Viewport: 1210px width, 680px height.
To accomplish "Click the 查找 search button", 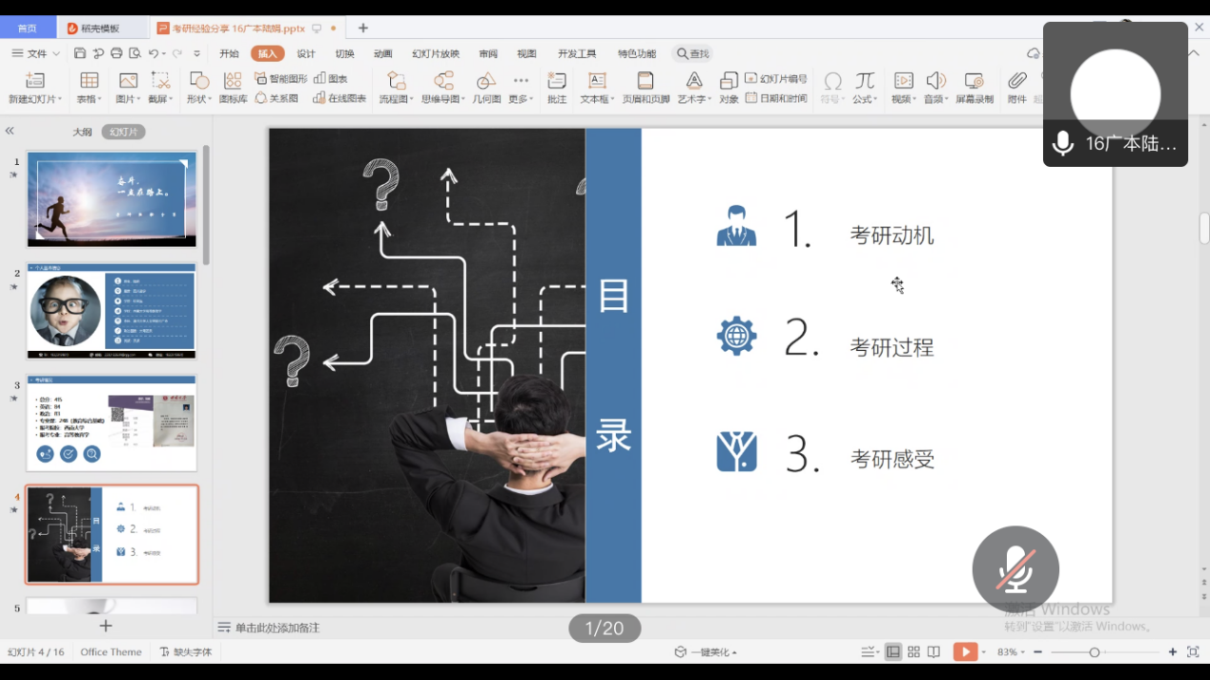I will click(693, 53).
